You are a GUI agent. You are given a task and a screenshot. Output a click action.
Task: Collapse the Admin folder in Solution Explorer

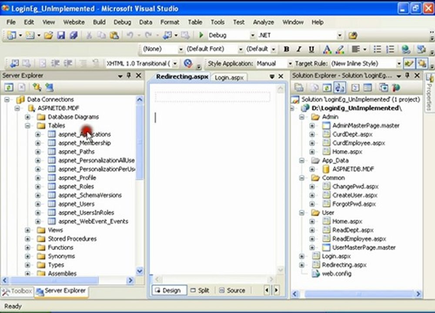(301, 117)
